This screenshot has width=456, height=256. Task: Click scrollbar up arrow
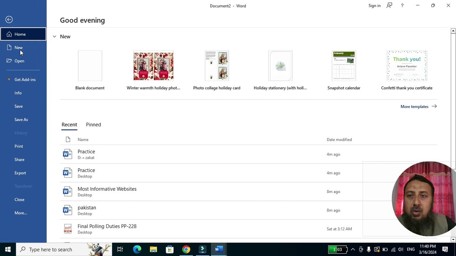coord(453,31)
